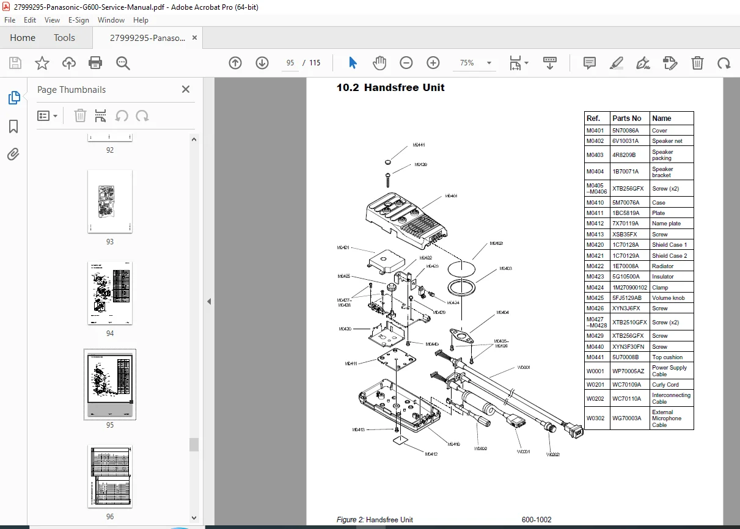The image size is (740, 529).
Task: Insert page break icon in thumbnails panel
Action: [101, 116]
